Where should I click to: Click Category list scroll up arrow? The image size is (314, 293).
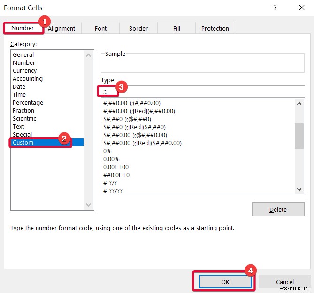pyautogui.click(x=89, y=55)
